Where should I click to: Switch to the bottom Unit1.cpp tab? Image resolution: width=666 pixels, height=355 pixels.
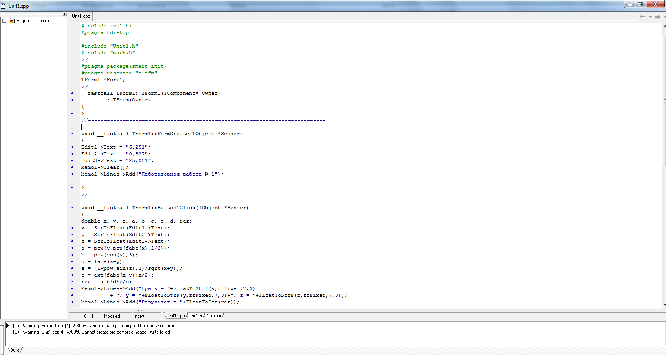[175, 316]
